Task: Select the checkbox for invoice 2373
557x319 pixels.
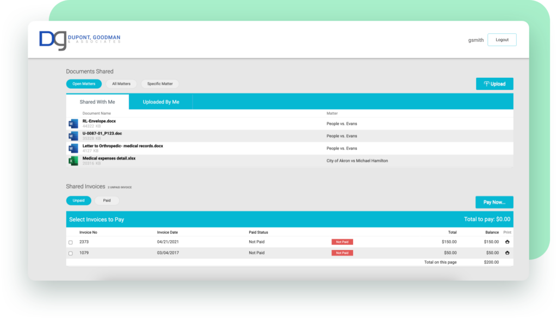Action: [70, 242]
